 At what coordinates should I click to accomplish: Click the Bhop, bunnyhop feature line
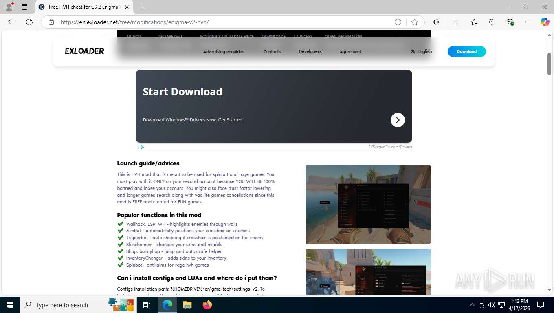pos(174,251)
